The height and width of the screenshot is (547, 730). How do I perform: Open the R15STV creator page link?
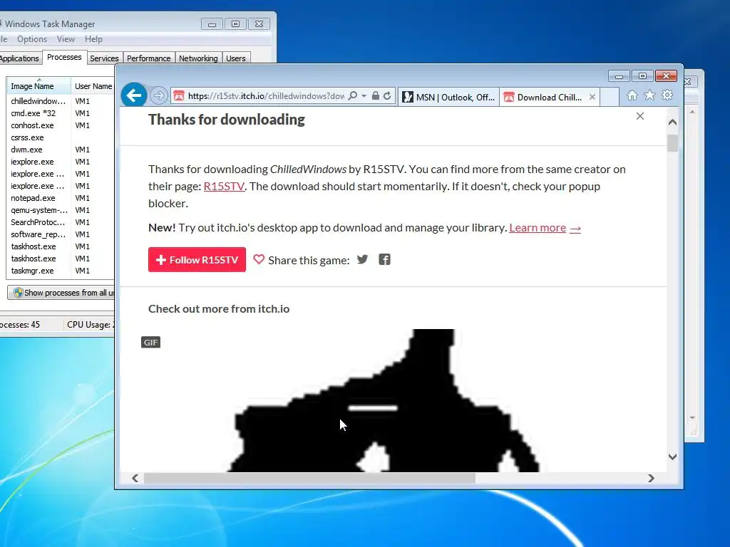[224, 186]
